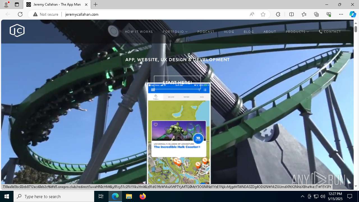Expand the PORTFOLIO dropdown menu
Image resolution: width=359 pixels, height=202 pixels.
click(x=175, y=32)
